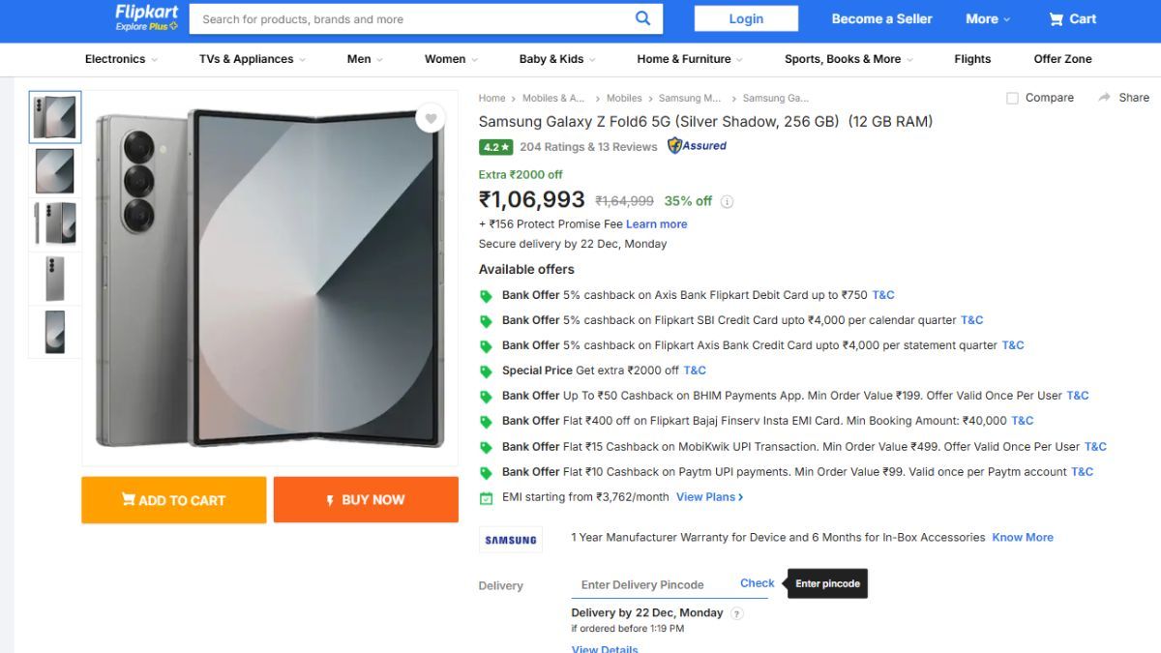Open T&C for BHIM Payments offer
The width and height of the screenshot is (1161, 653).
(1078, 396)
